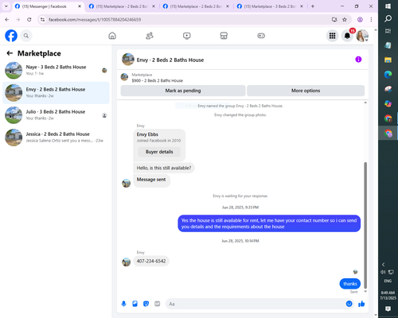
Task: Send a thumbs-up like
Action: (361, 304)
